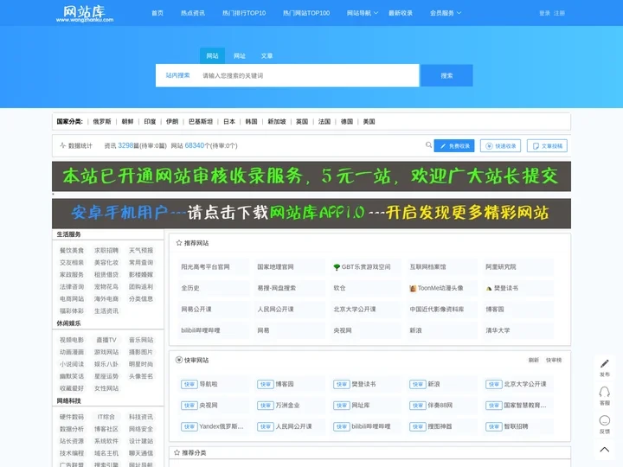Open the 餐饮美食 category
Image resolution: width=623 pixels, height=467 pixels.
click(72, 250)
